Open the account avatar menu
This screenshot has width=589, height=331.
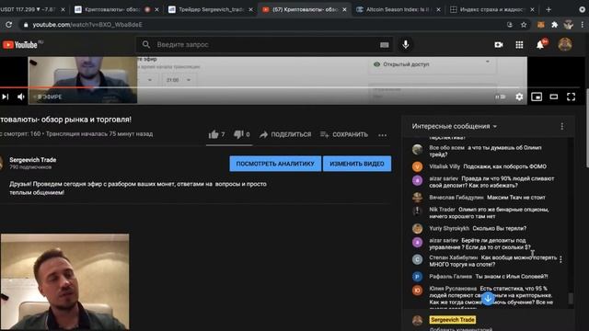point(565,45)
